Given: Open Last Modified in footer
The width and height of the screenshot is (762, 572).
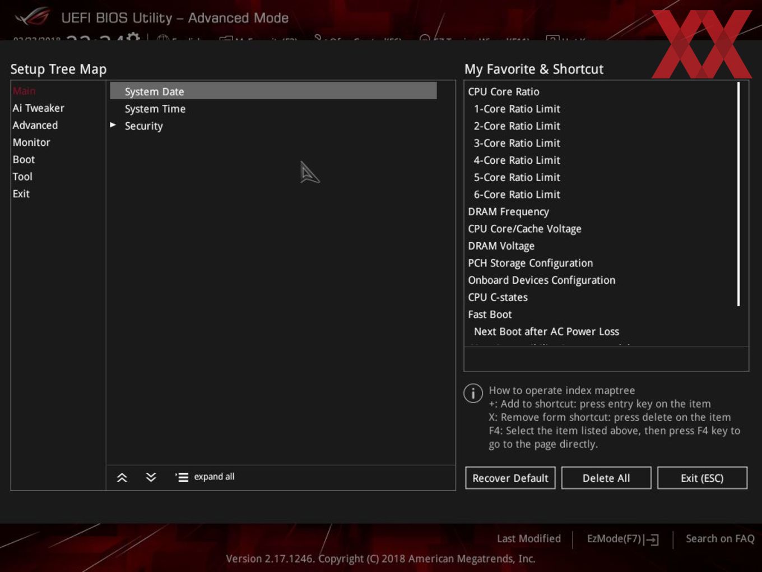Looking at the screenshot, I should coord(528,538).
